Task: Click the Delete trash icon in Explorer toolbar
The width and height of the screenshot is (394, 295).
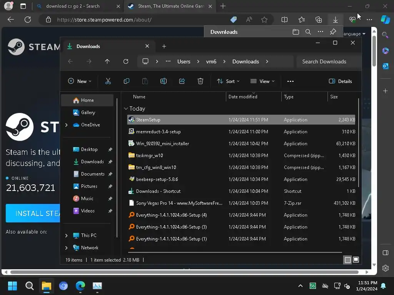Action: 200,81
